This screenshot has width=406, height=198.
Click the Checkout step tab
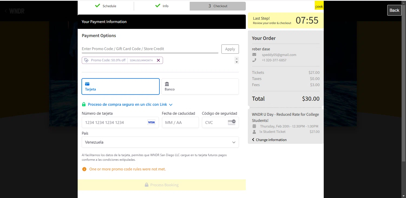click(x=218, y=6)
